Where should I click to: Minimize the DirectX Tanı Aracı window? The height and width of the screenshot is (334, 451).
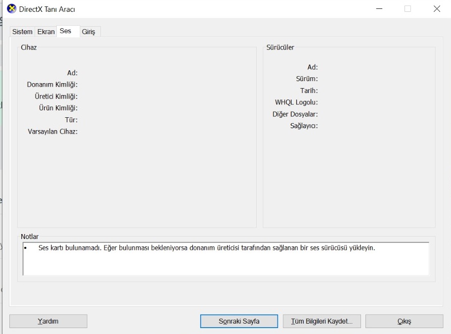379,9
